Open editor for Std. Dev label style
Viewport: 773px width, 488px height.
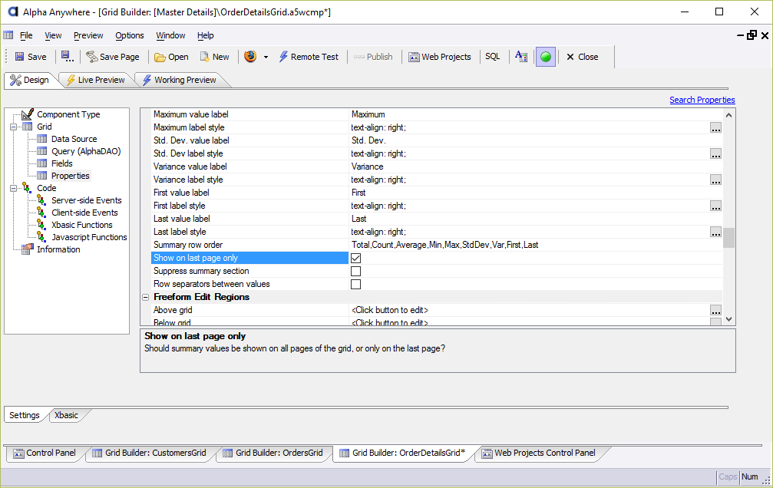716,153
